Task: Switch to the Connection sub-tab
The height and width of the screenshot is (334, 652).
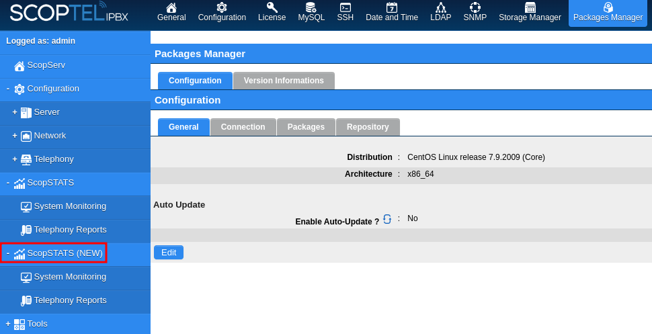Action: (243, 127)
